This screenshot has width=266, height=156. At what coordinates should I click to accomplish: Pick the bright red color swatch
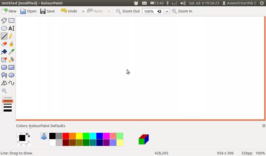click(x=66, y=136)
